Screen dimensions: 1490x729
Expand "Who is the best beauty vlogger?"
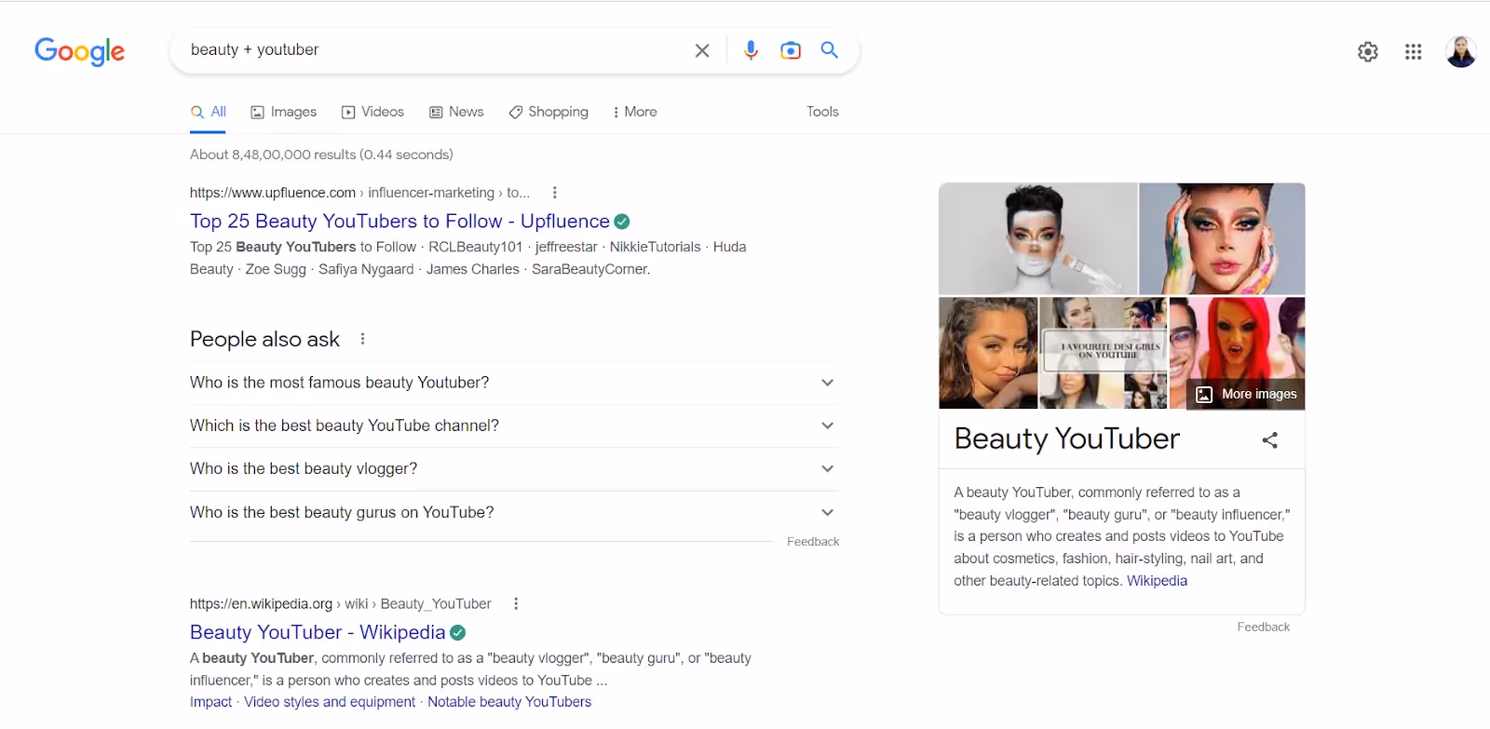514,468
